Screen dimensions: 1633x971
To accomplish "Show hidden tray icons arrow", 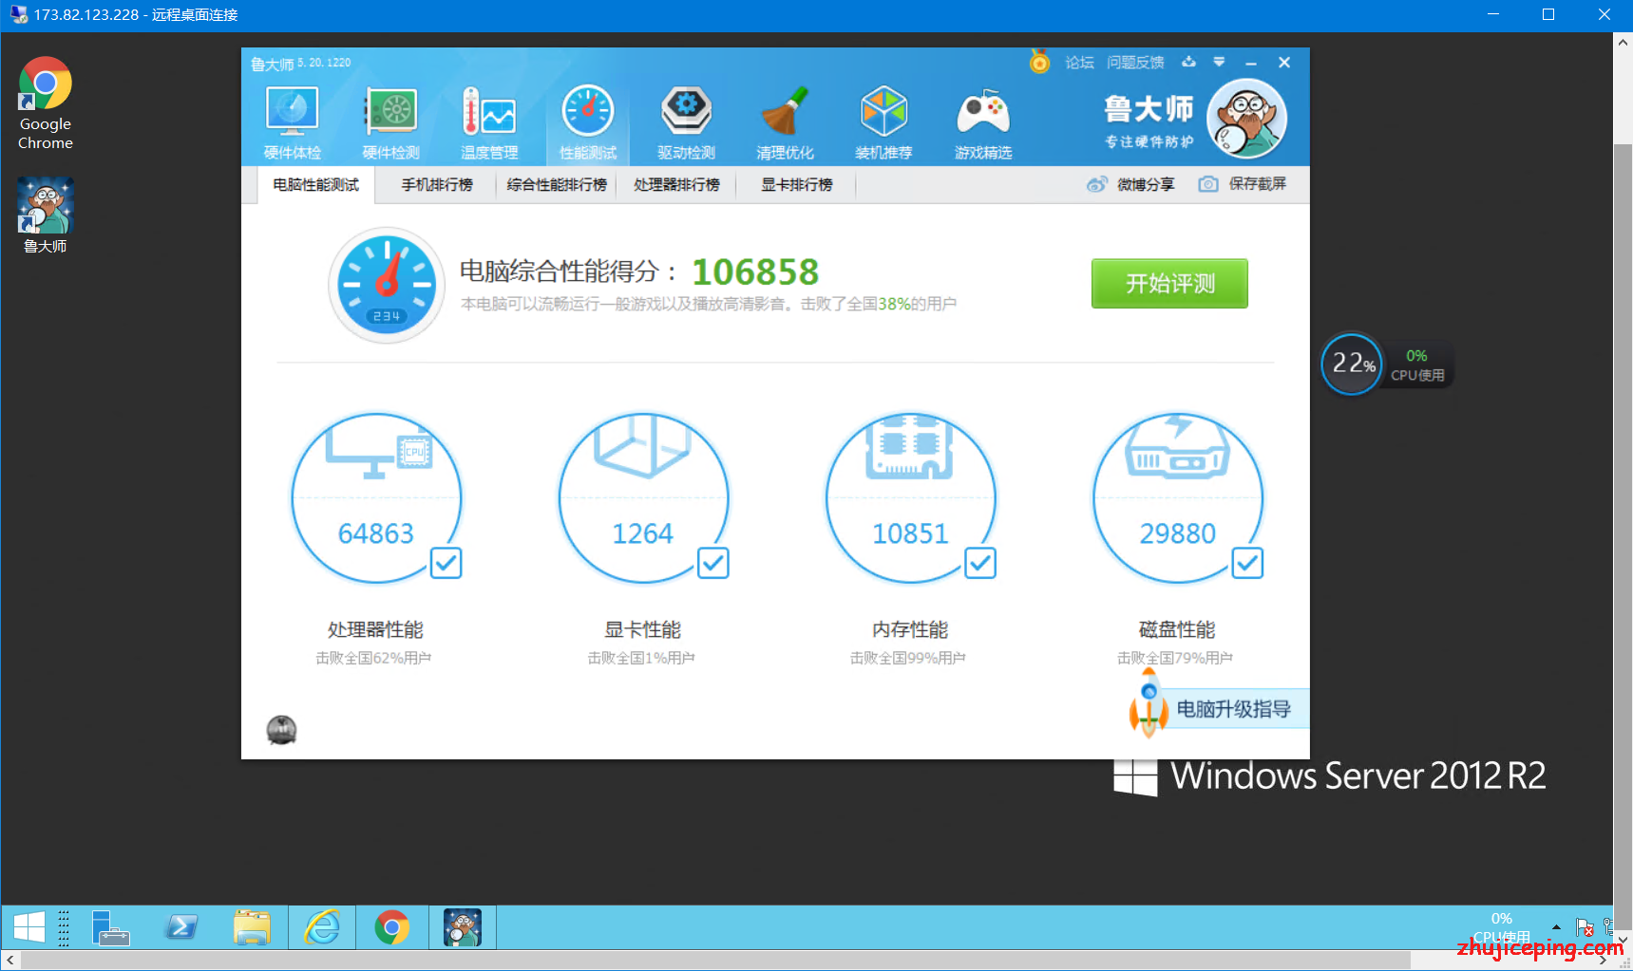I will coord(1556,926).
